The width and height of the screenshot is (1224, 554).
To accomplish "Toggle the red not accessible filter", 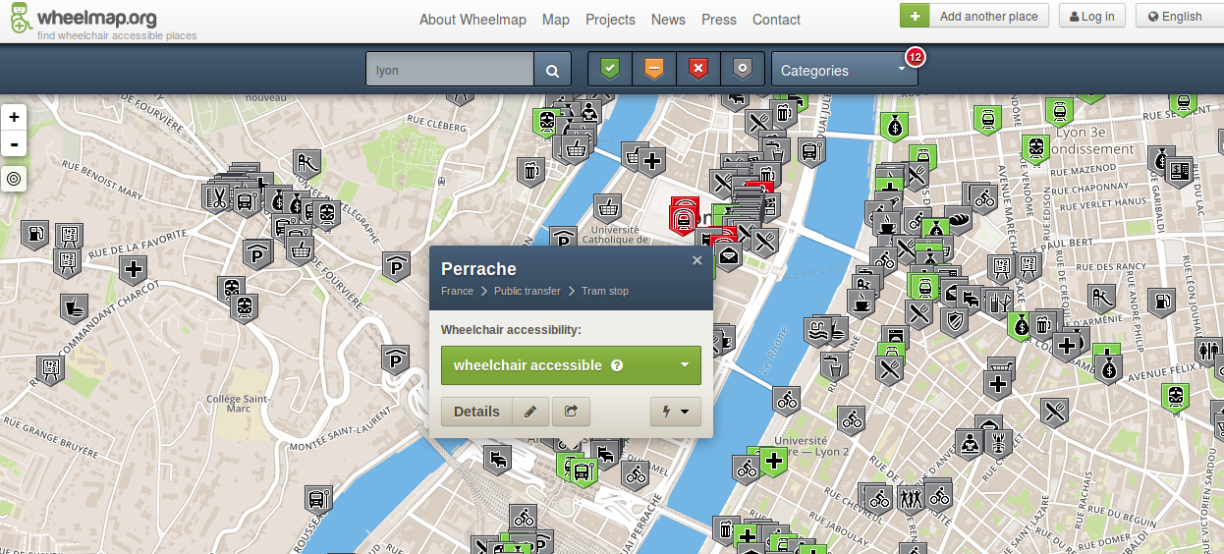I will tap(698, 70).
